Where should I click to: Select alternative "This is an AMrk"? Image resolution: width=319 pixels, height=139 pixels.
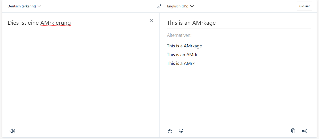tap(182, 55)
